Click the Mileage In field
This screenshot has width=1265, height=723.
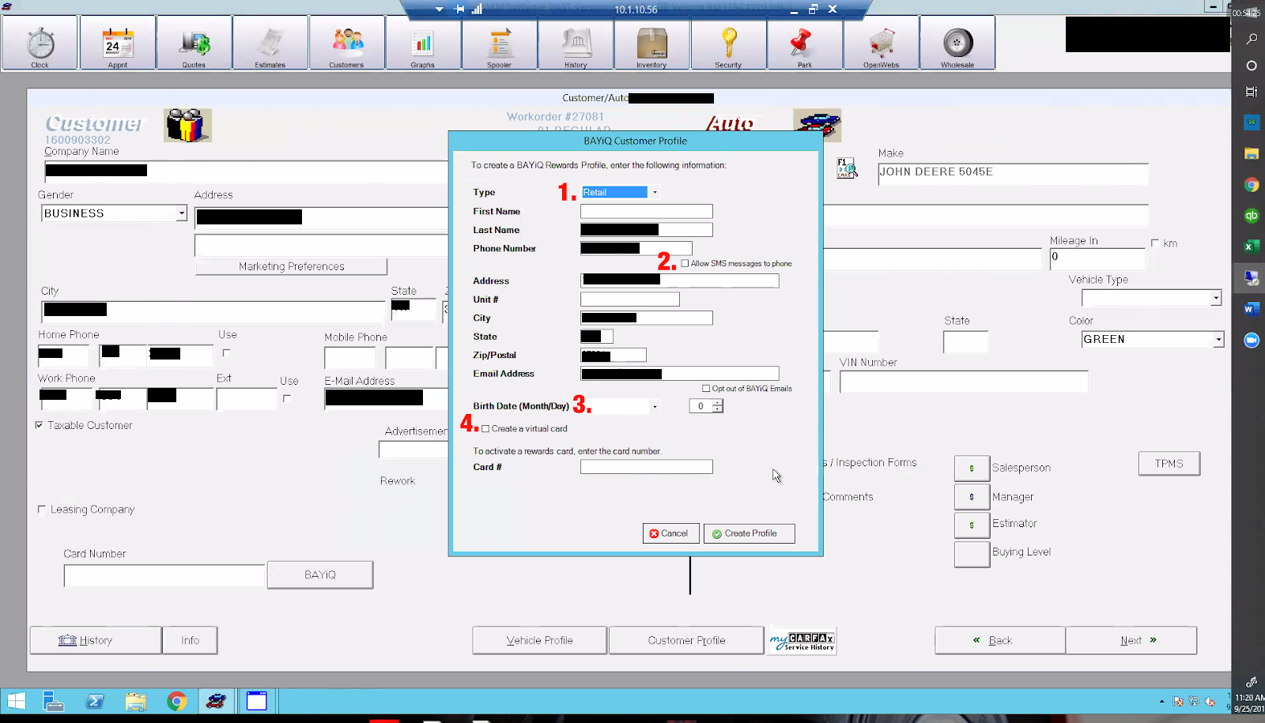tap(1097, 258)
